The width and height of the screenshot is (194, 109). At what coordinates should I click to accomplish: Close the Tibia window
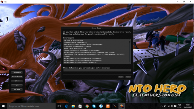(x=190, y=1)
